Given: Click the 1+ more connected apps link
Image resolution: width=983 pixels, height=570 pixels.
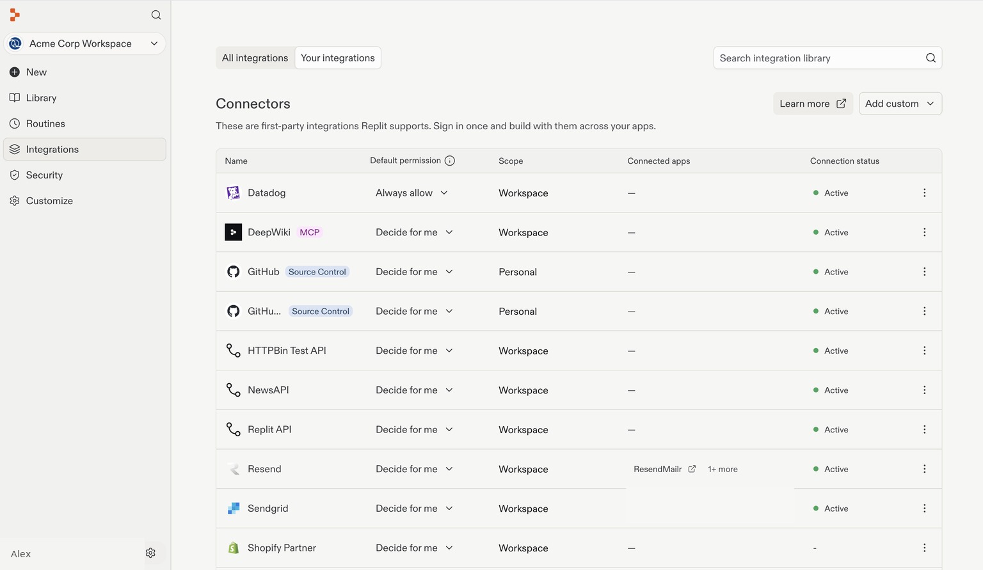Looking at the screenshot, I should click(723, 469).
